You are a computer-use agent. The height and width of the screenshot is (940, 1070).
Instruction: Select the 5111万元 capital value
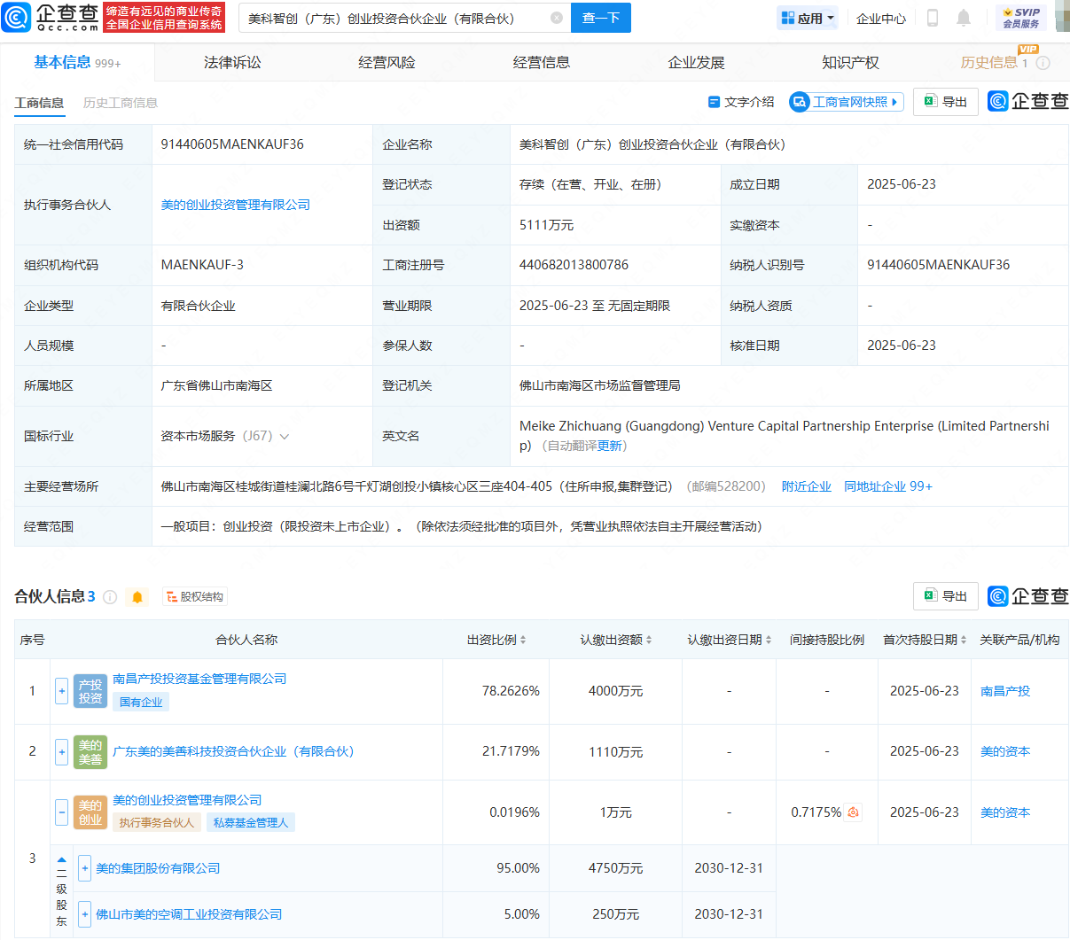tap(546, 225)
